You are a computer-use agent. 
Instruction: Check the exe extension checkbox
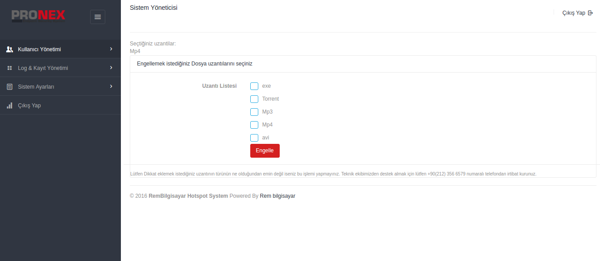coord(254,86)
